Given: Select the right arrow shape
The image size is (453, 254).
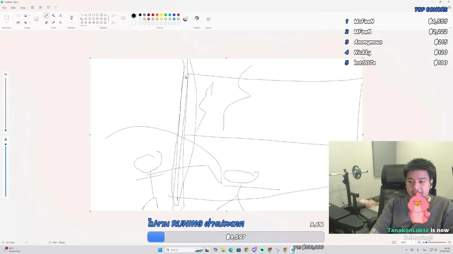Looking at the screenshot, I should [x=97, y=19].
